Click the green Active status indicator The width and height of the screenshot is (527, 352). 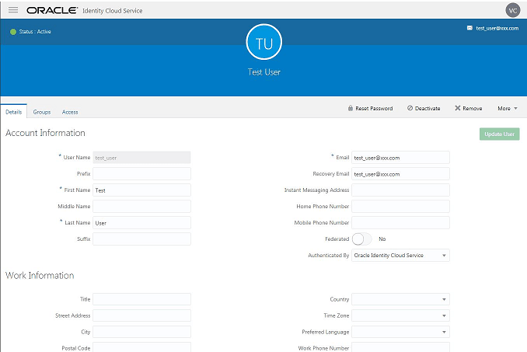click(x=13, y=32)
